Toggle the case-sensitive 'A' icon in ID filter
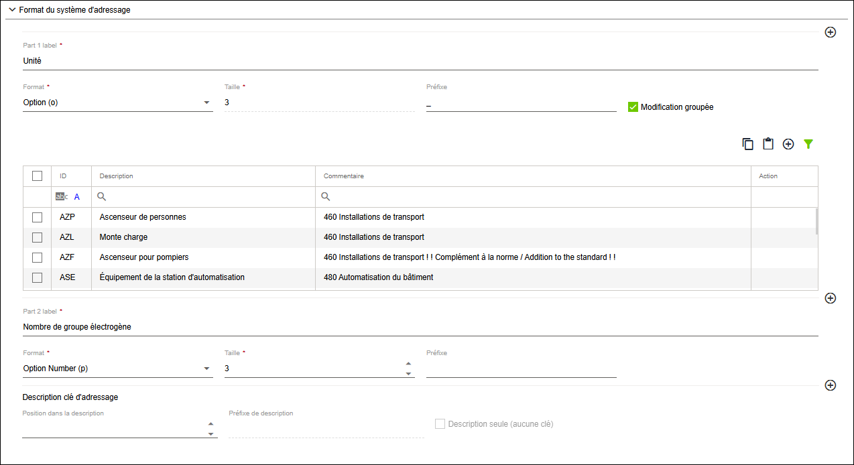This screenshot has width=854, height=465. tap(76, 197)
